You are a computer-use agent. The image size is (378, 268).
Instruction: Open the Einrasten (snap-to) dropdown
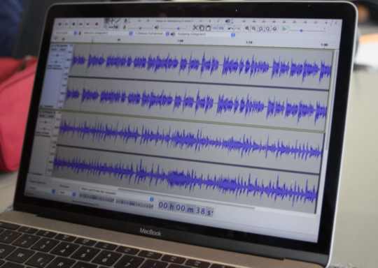(x=67, y=193)
